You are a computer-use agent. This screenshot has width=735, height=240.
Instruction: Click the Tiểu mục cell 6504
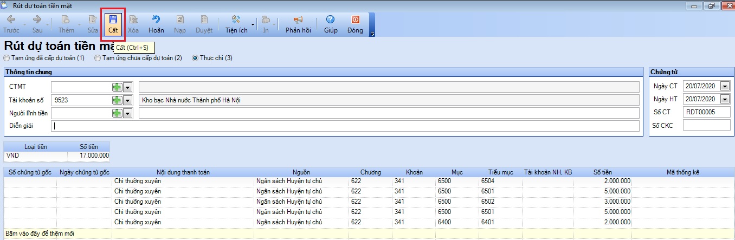pyautogui.click(x=500, y=181)
